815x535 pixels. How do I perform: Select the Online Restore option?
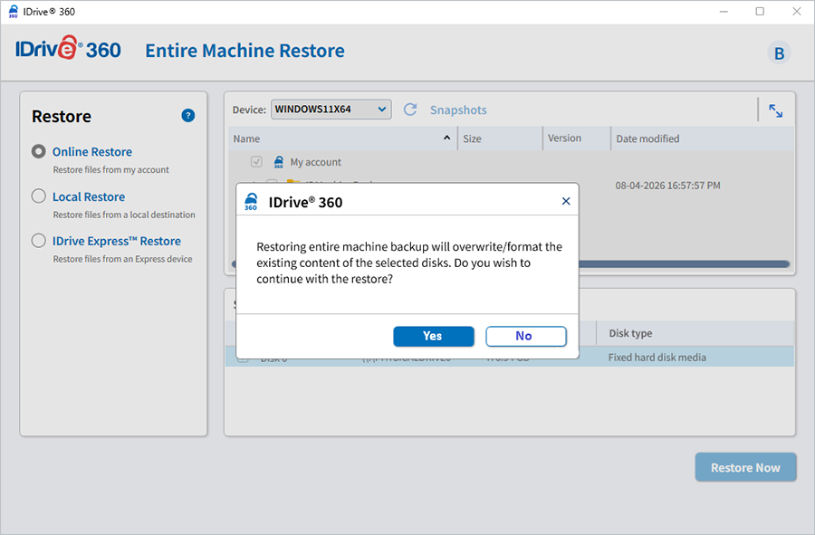point(38,151)
